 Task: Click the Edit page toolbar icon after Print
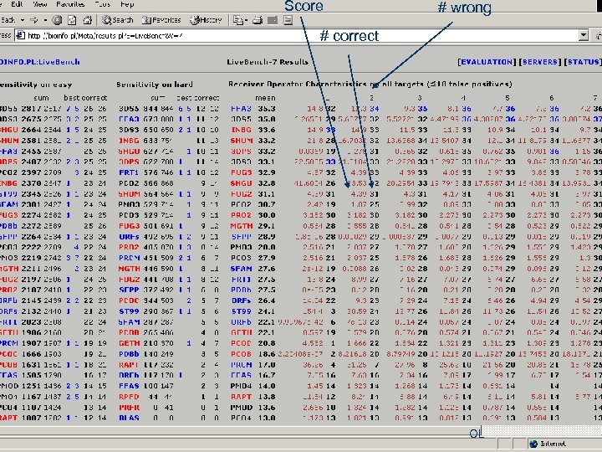click(x=273, y=20)
